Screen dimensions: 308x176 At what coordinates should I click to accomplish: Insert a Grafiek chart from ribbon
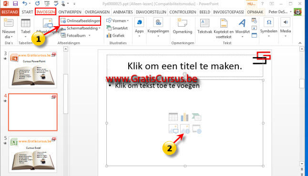point(115,36)
